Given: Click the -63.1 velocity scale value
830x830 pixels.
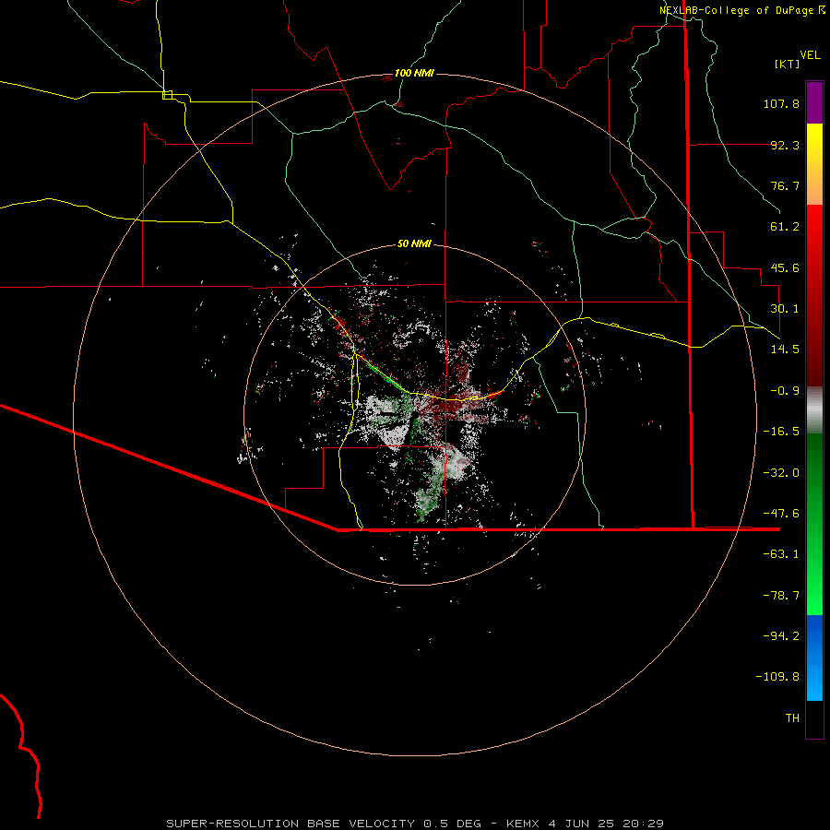Looking at the screenshot, I should pyautogui.click(x=781, y=554).
